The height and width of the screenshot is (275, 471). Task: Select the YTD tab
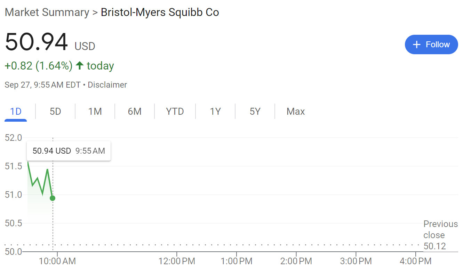[175, 112]
